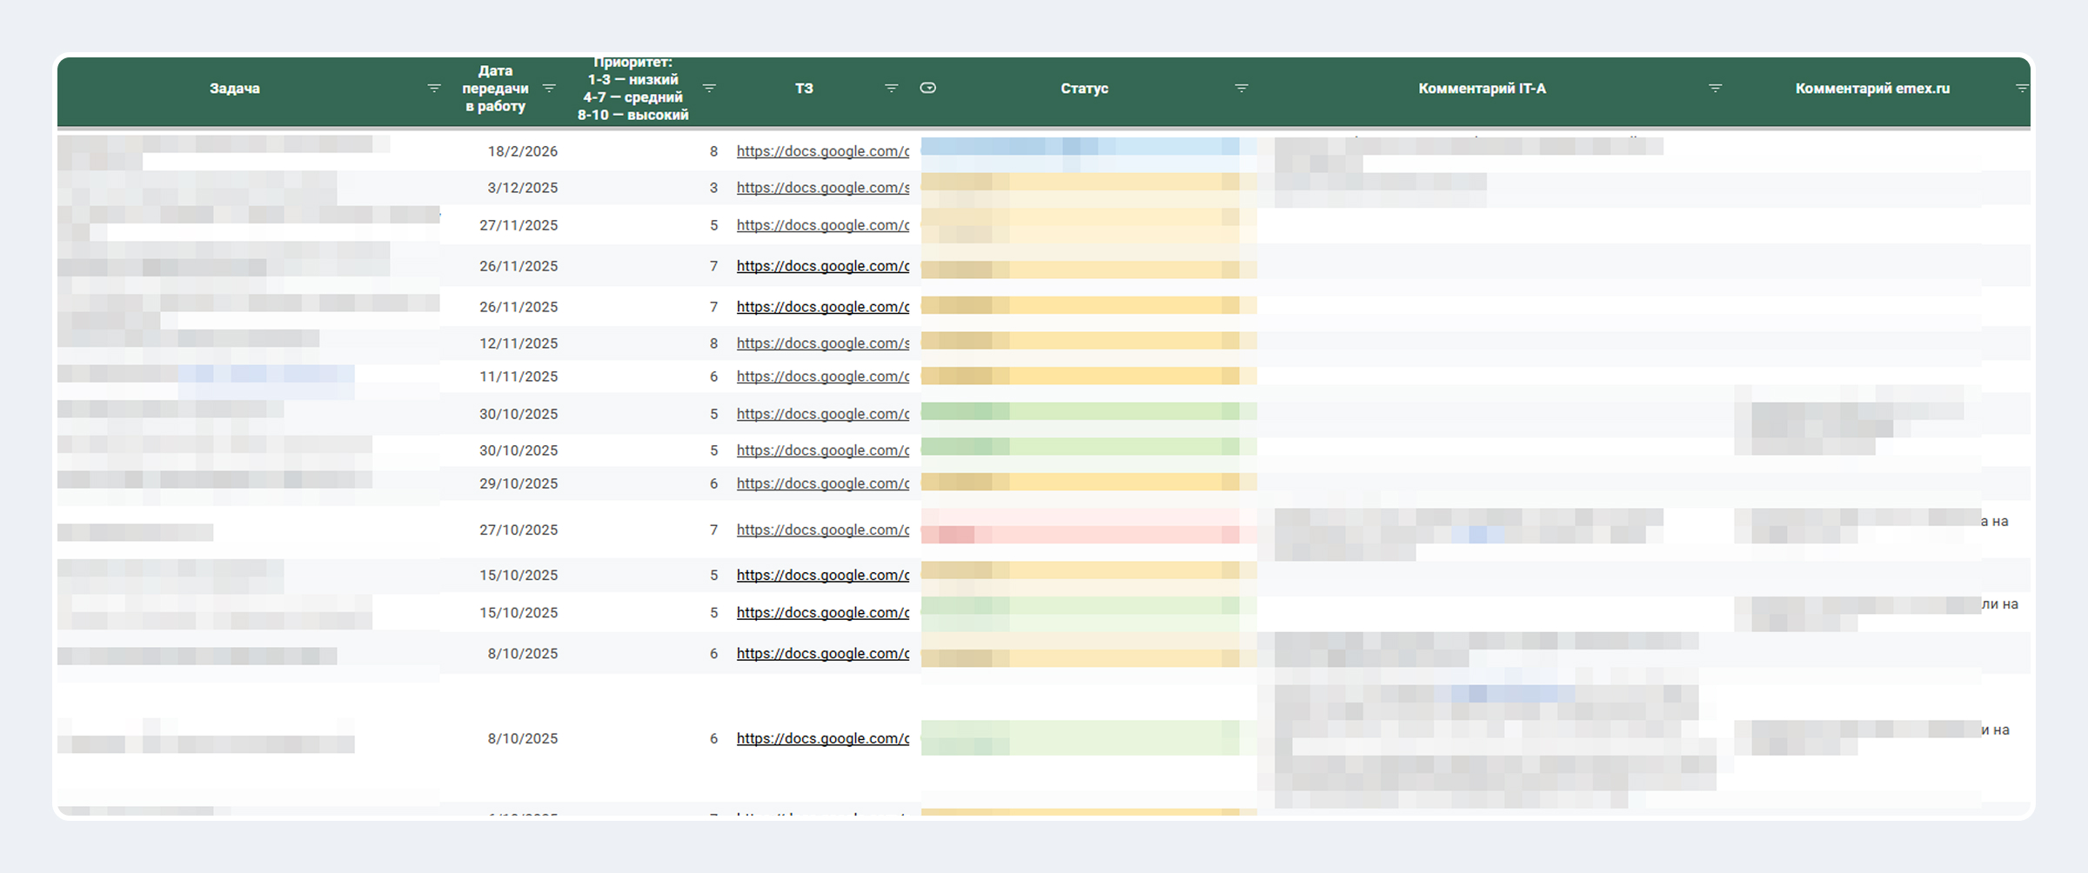Screen dimensions: 2088x873
Task: Open filter for Комментарий IT-A column
Action: (1715, 89)
